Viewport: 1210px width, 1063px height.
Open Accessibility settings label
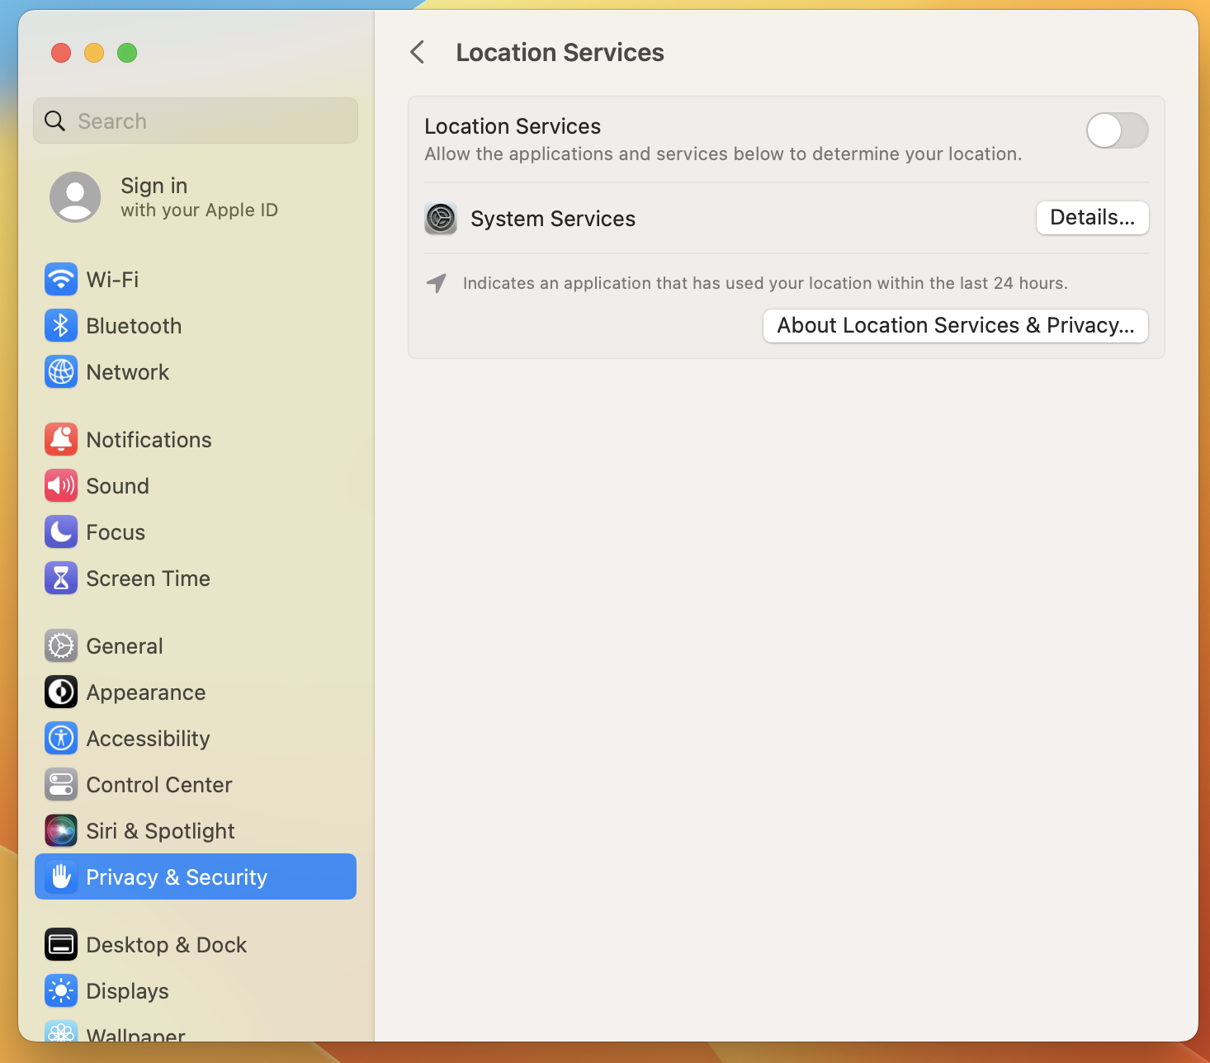pyautogui.click(x=148, y=739)
